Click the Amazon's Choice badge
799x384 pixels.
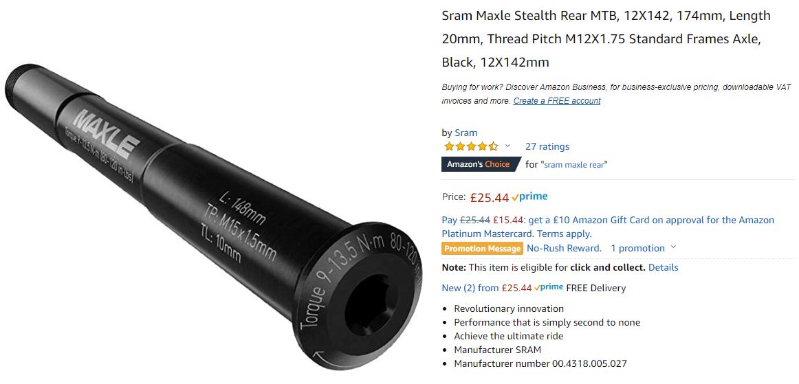click(481, 164)
